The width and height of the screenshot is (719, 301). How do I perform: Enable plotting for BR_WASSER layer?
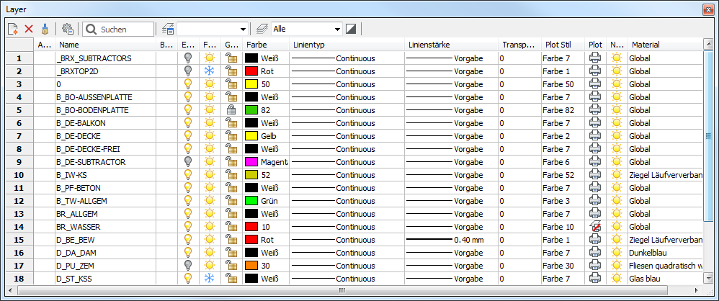tap(595, 227)
